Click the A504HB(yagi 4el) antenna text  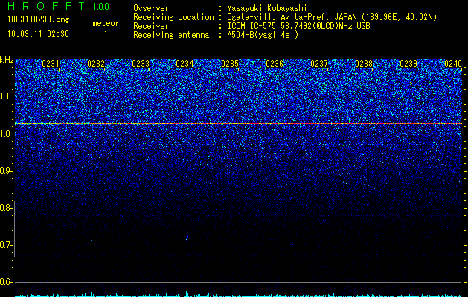pos(263,35)
